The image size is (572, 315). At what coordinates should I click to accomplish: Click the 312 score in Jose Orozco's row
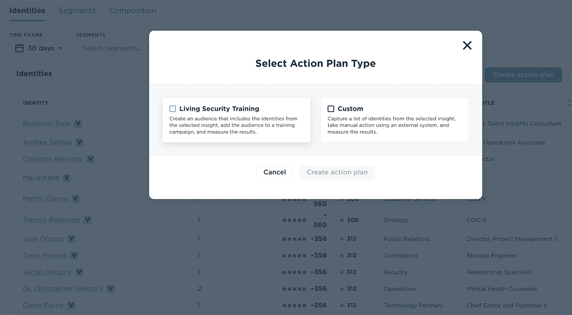click(x=352, y=239)
